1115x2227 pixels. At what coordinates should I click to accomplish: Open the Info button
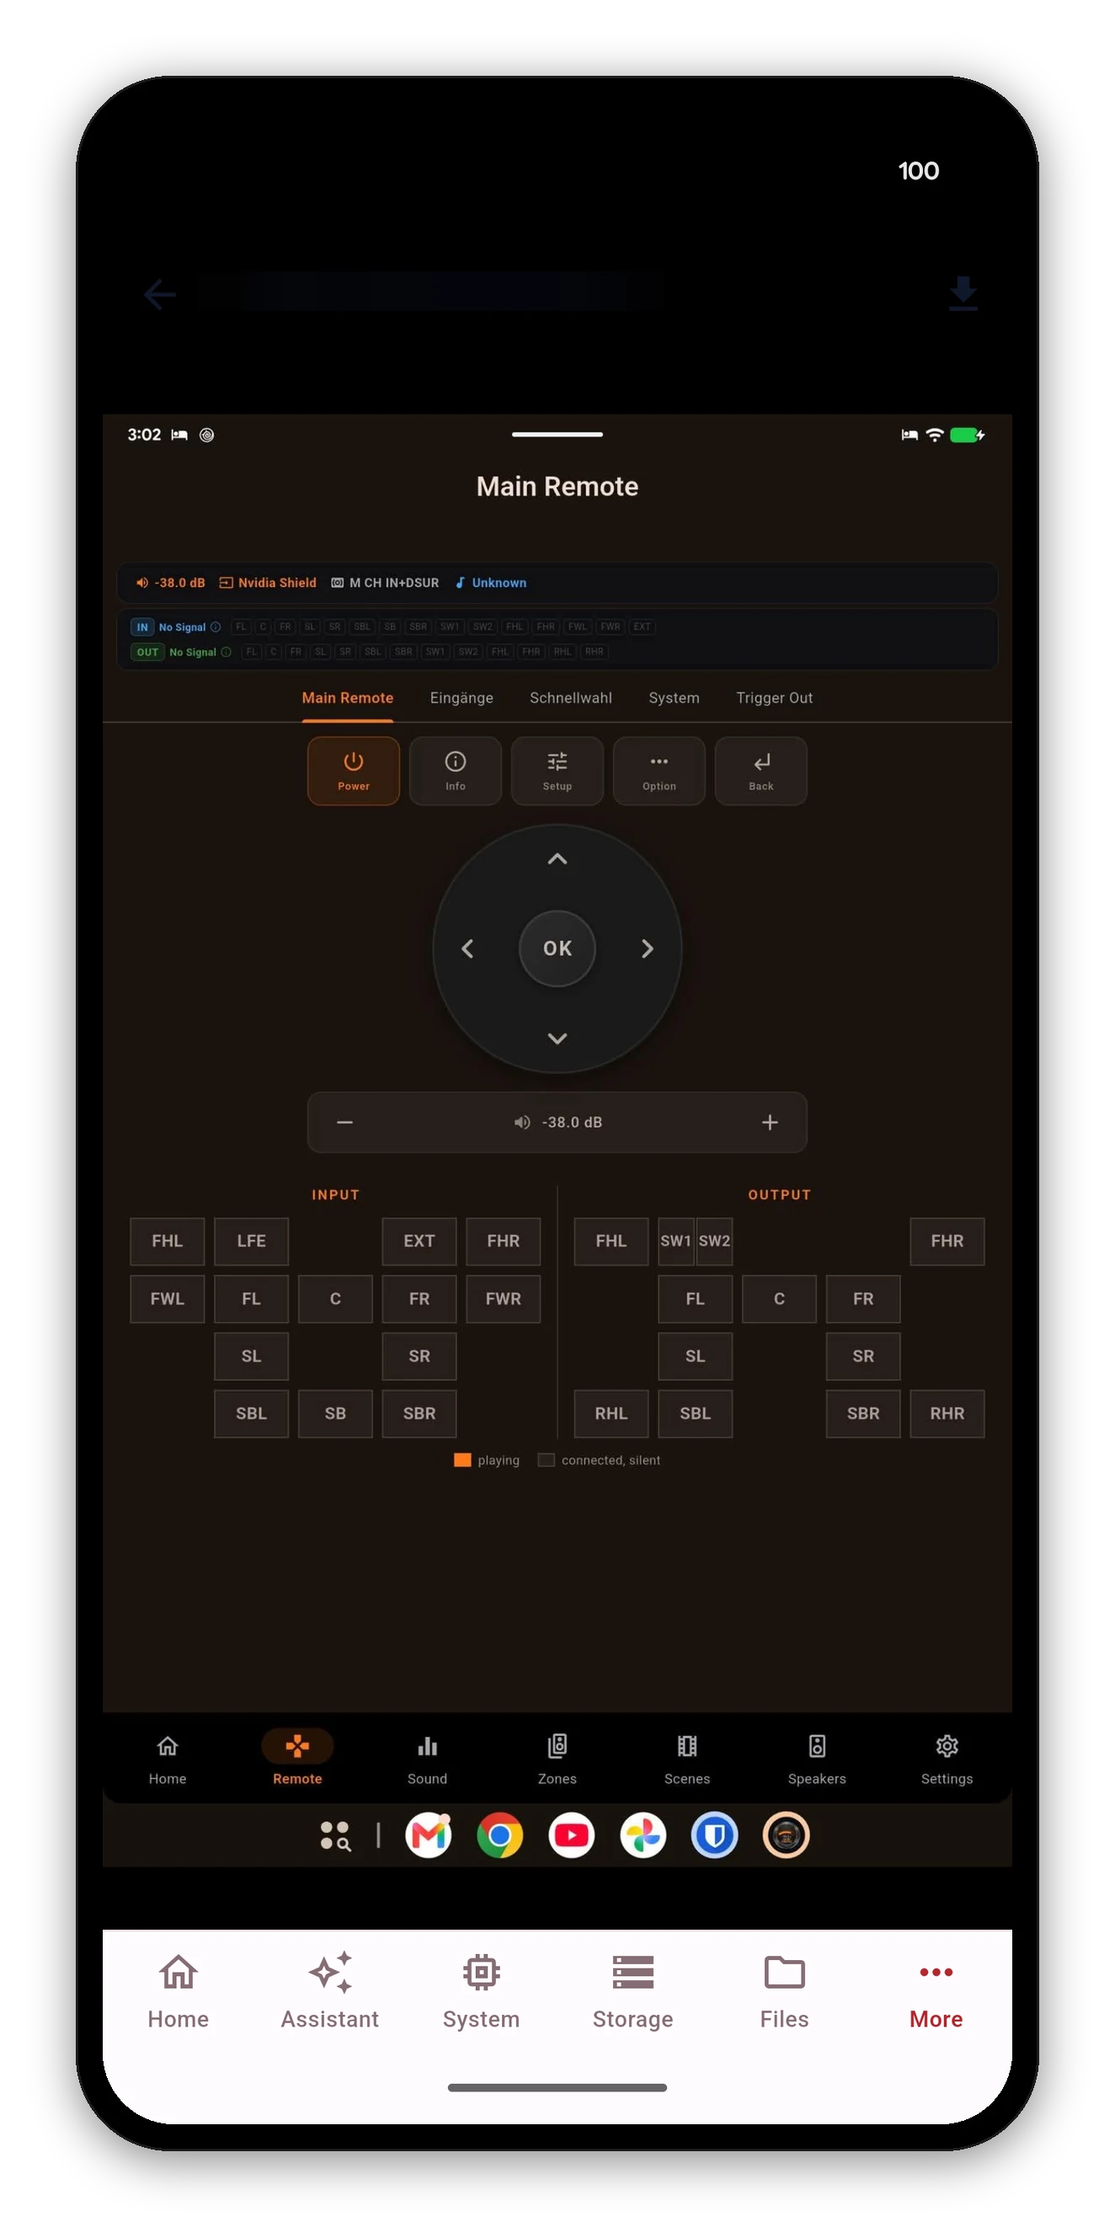pos(455,771)
